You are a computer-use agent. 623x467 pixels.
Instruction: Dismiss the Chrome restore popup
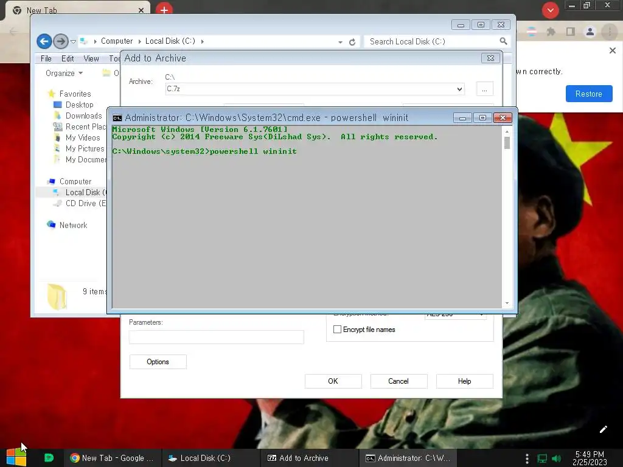tap(612, 50)
